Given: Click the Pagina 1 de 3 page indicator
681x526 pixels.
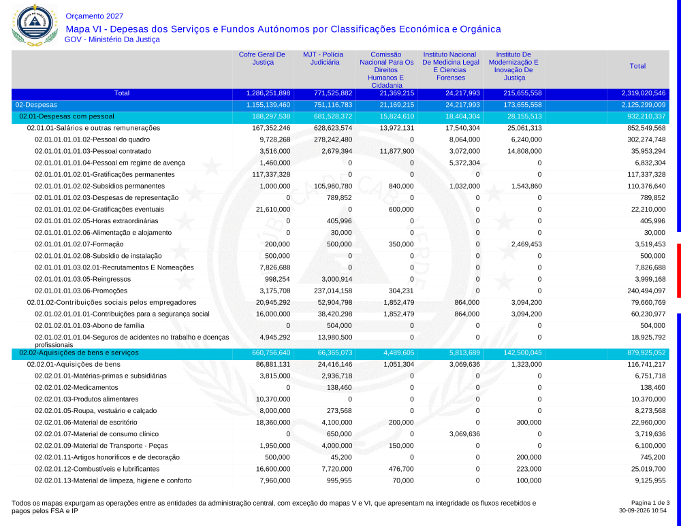Looking at the screenshot, I should [650, 503].
